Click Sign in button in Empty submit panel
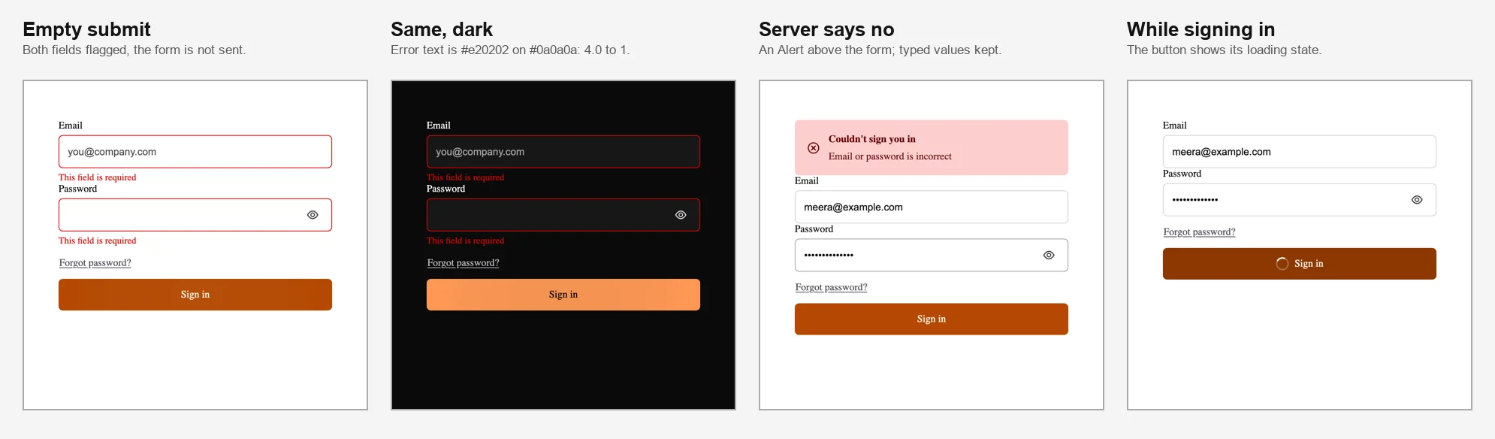Image resolution: width=1495 pixels, height=439 pixels. [195, 295]
